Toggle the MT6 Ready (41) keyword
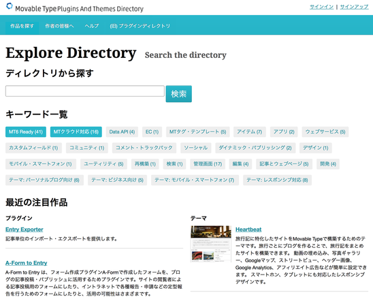Screen dimensions: 373x297 [x=26, y=132]
